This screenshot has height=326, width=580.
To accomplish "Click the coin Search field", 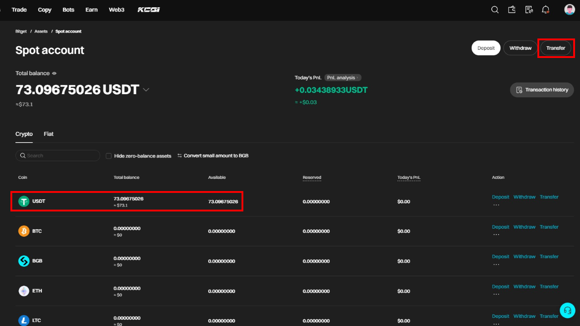I will [58, 156].
